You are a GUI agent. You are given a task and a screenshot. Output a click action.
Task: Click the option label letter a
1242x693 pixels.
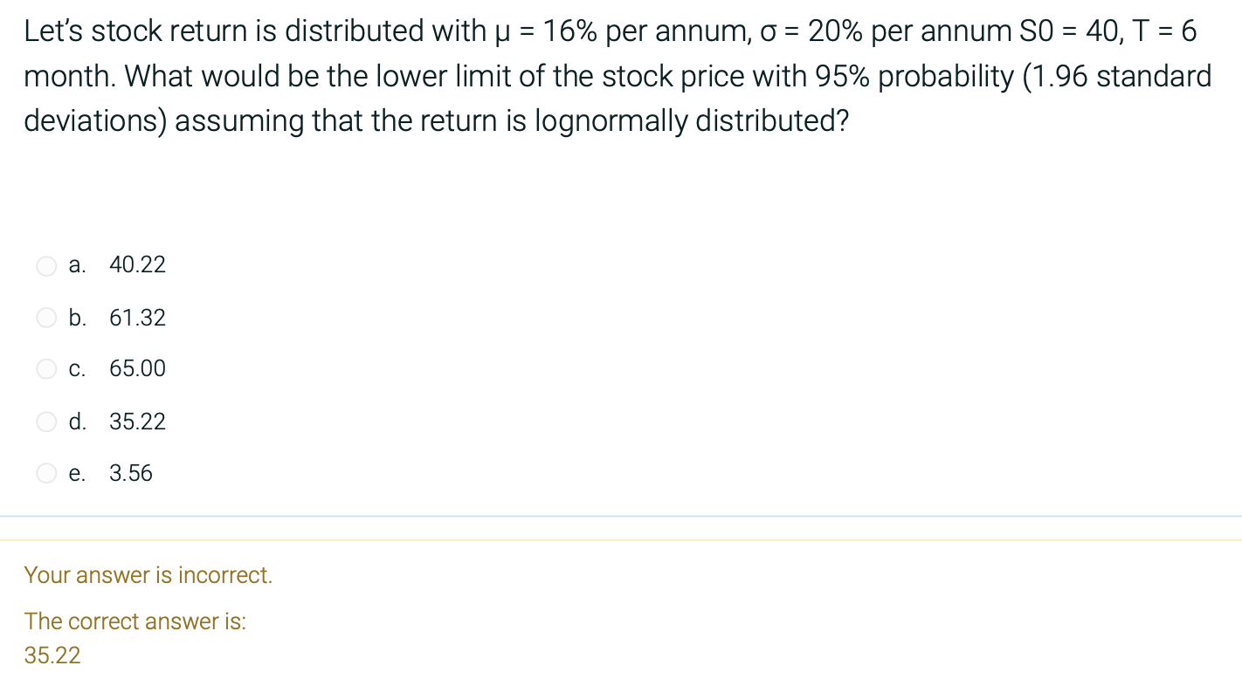pyautogui.click(x=76, y=264)
